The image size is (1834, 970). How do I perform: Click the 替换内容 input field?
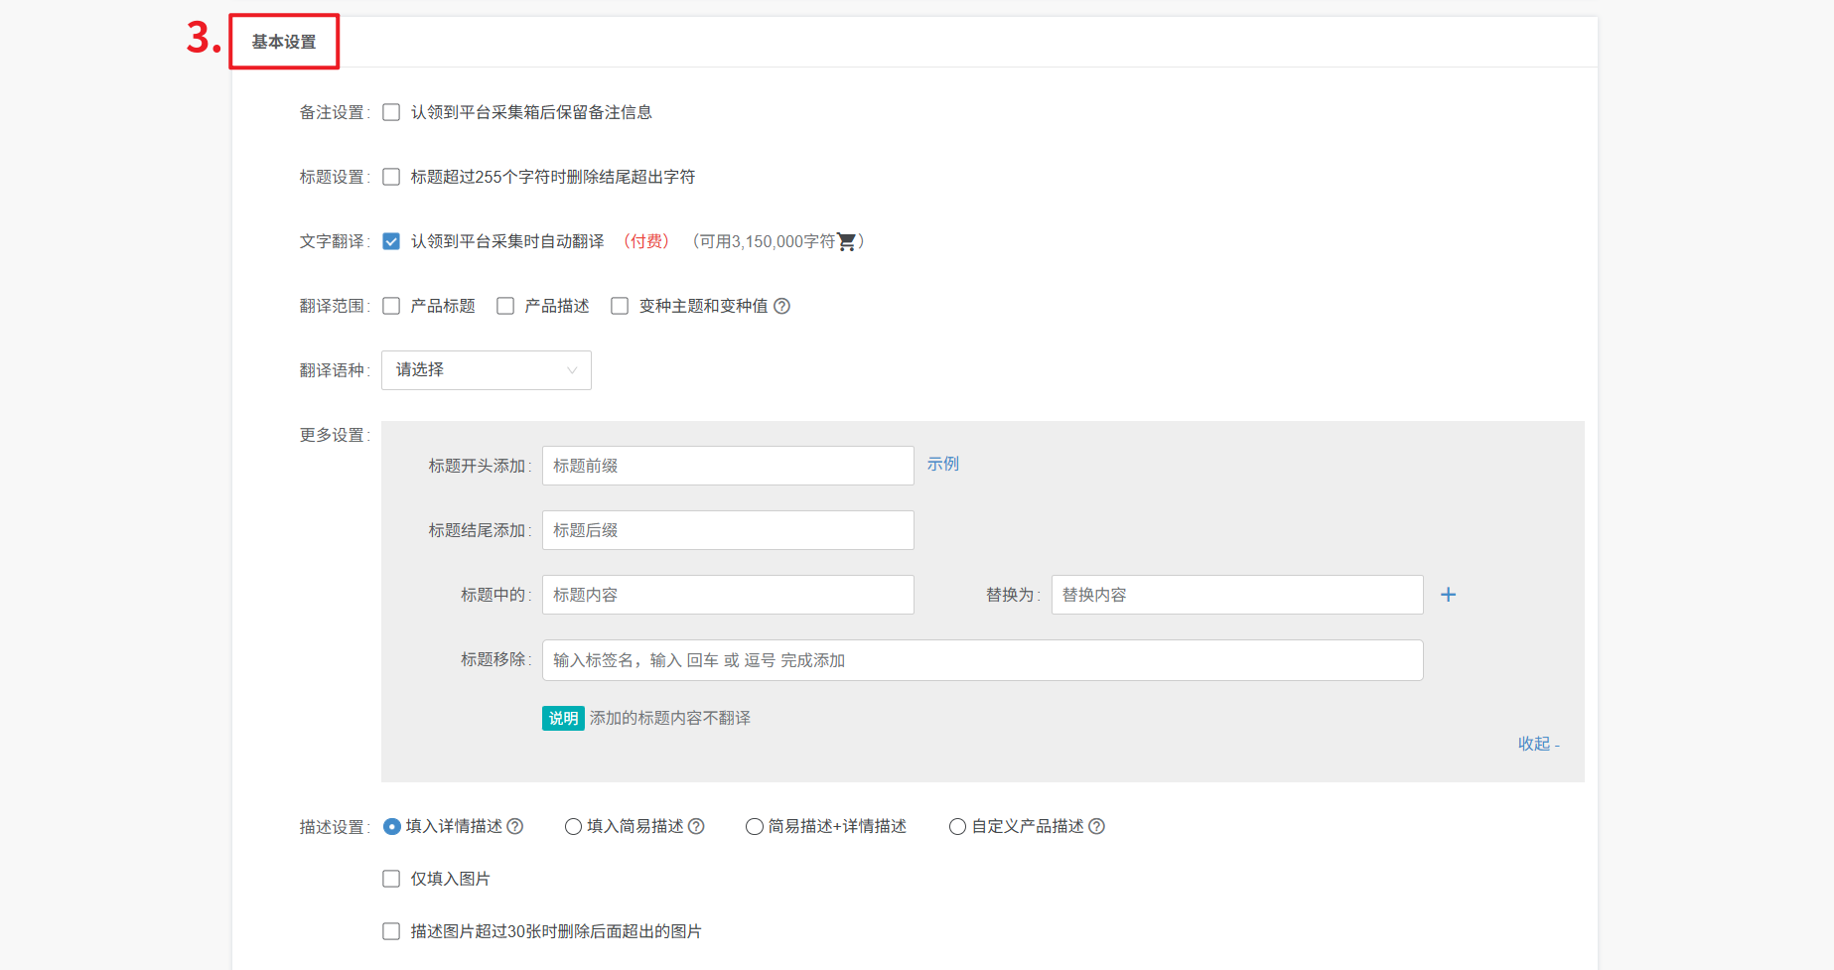tap(1236, 595)
